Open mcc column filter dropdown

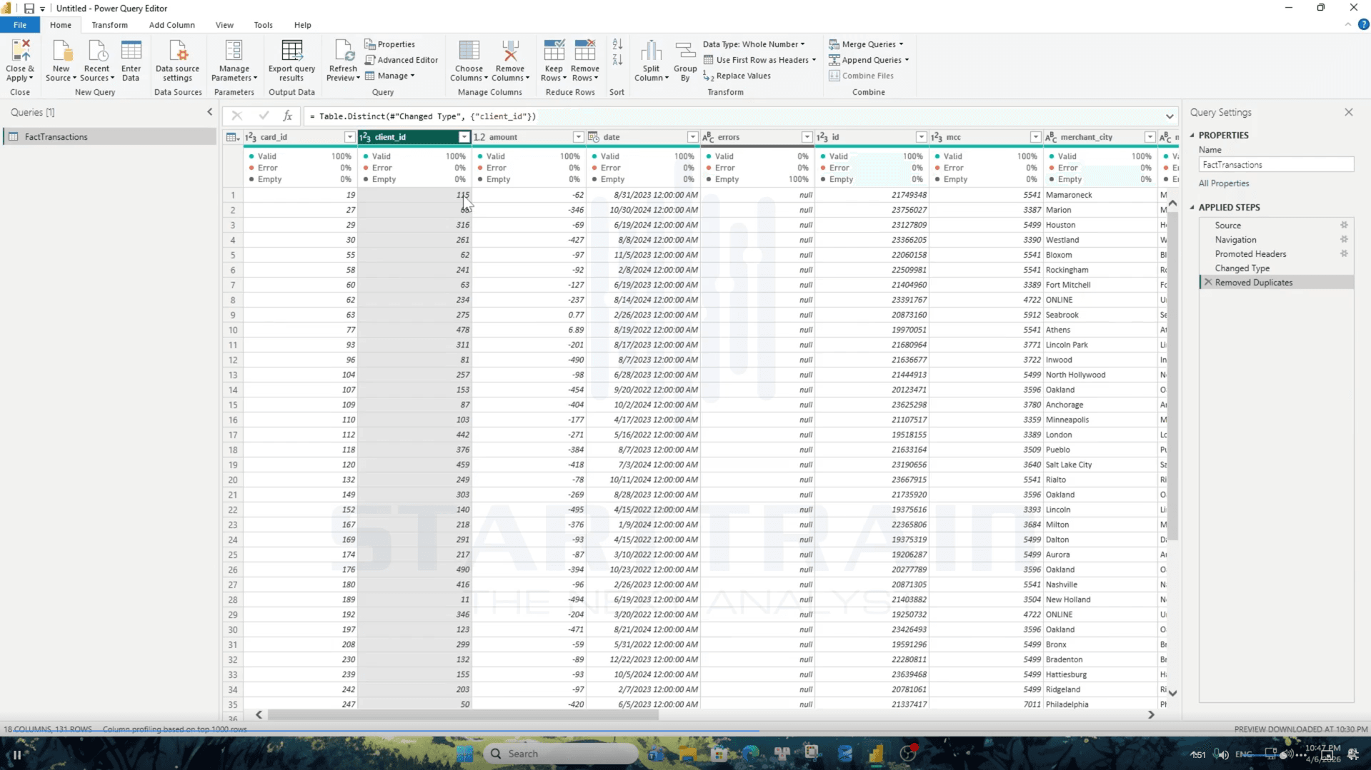click(1035, 137)
